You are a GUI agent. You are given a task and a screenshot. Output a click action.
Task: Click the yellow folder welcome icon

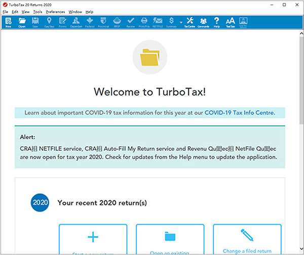coord(149,57)
